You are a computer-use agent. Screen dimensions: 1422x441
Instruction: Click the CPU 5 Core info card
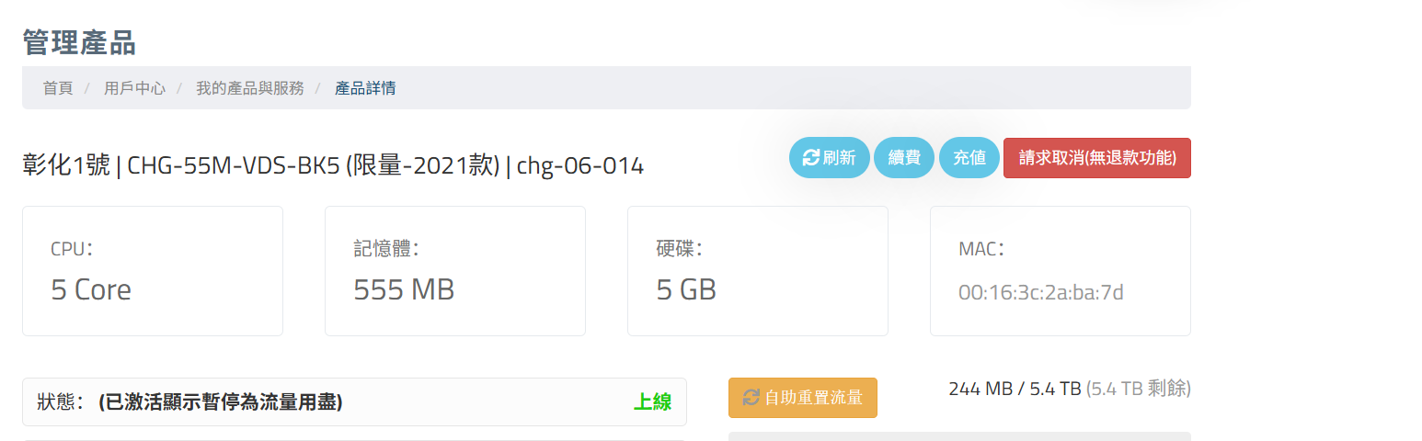click(x=153, y=271)
